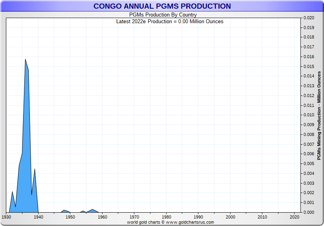Screen dimensions: 324x226
Task: Click the 2000 year tick label
Action: click(x=231, y=217)
